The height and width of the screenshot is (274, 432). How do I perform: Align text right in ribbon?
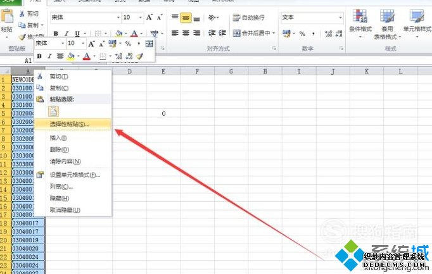point(197,34)
